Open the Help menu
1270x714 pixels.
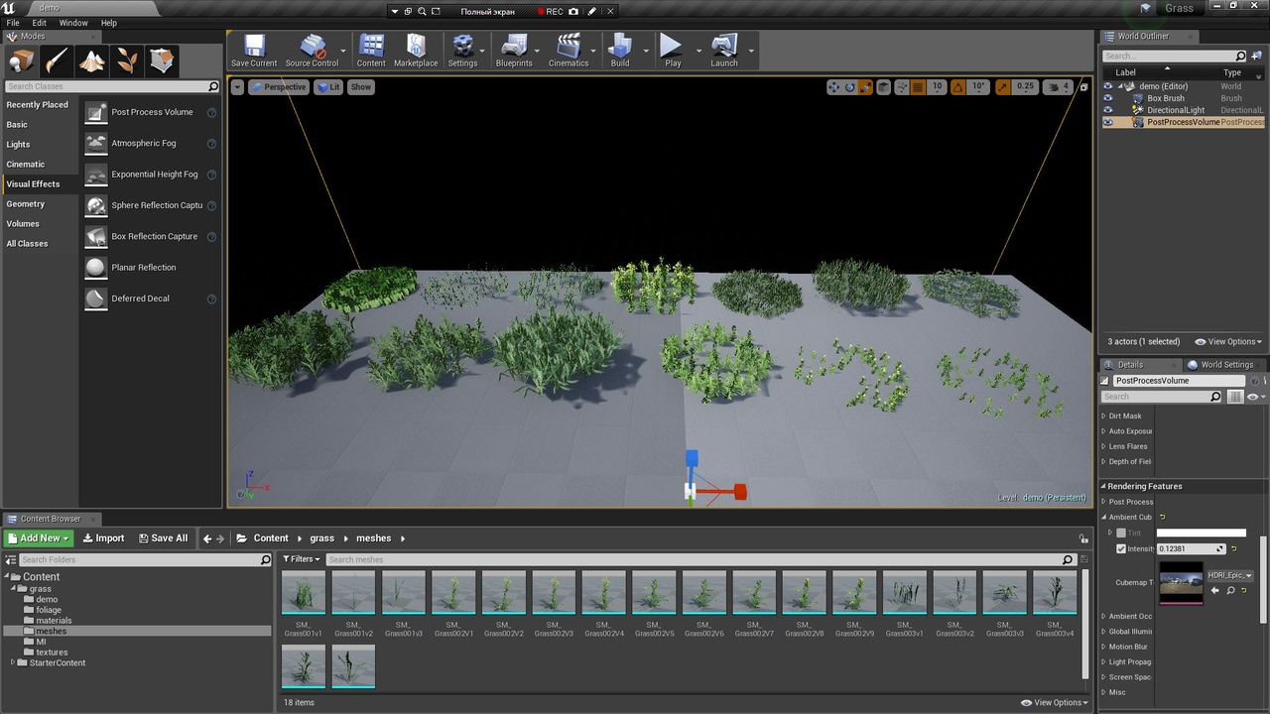(x=109, y=23)
